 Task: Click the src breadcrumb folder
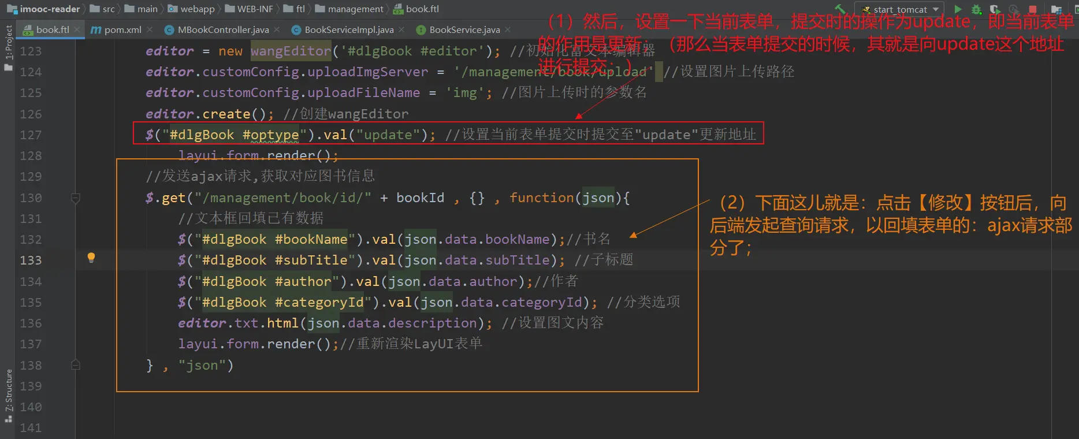(x=102, y=9)
